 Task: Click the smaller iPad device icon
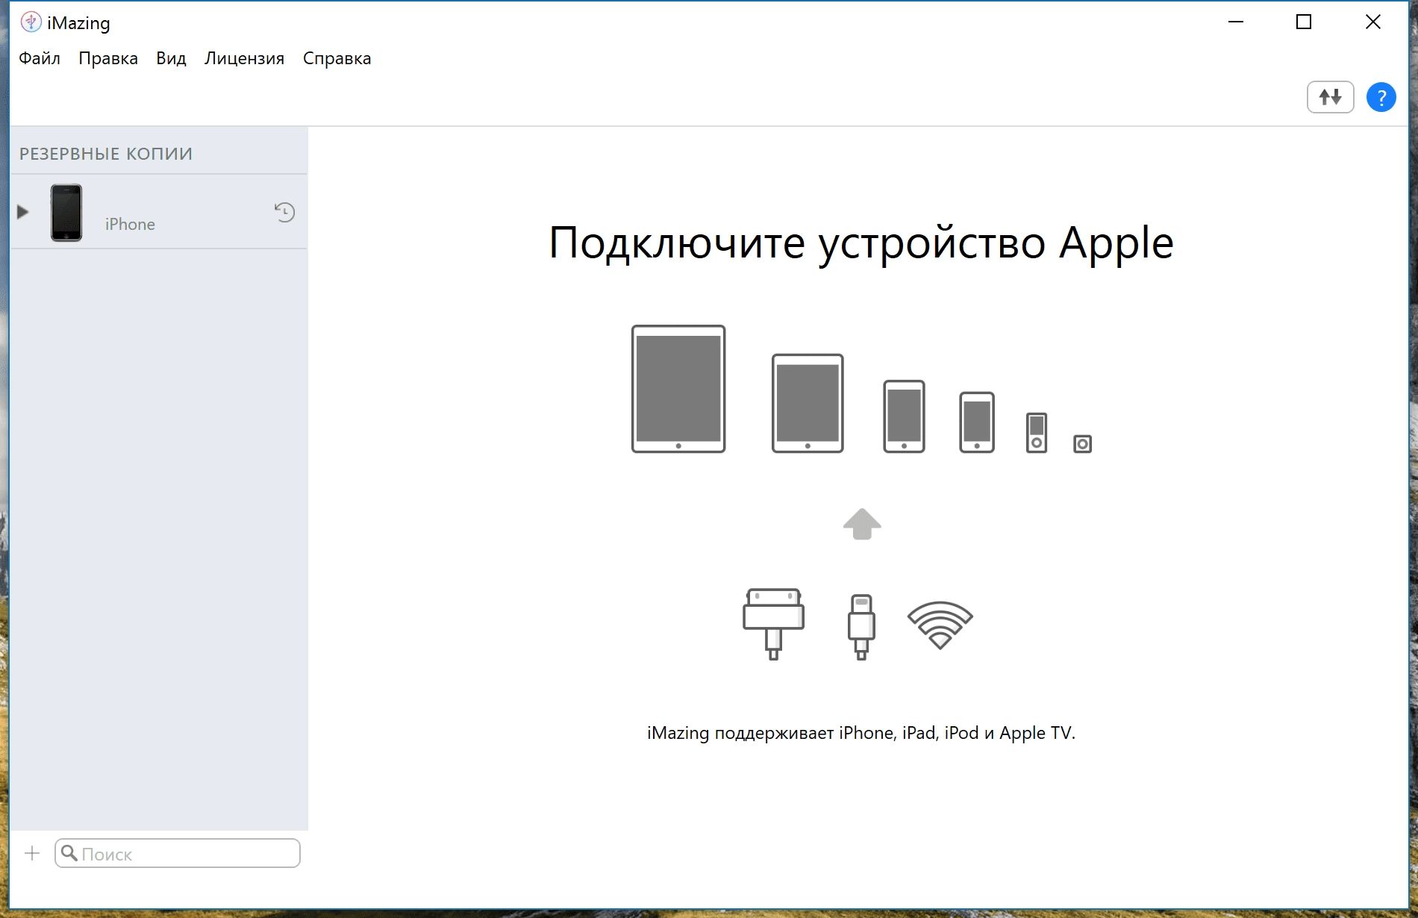point(808,403)
